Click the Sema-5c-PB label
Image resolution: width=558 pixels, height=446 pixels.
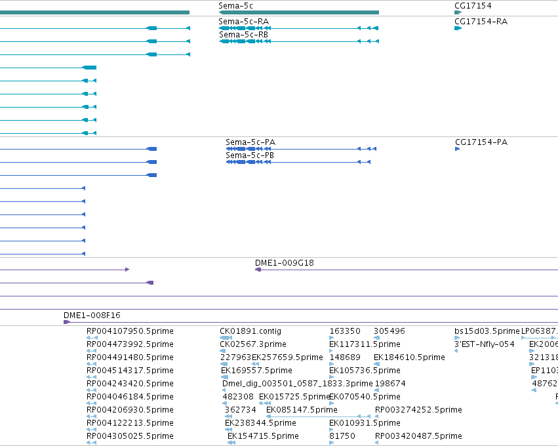[250, 155]
